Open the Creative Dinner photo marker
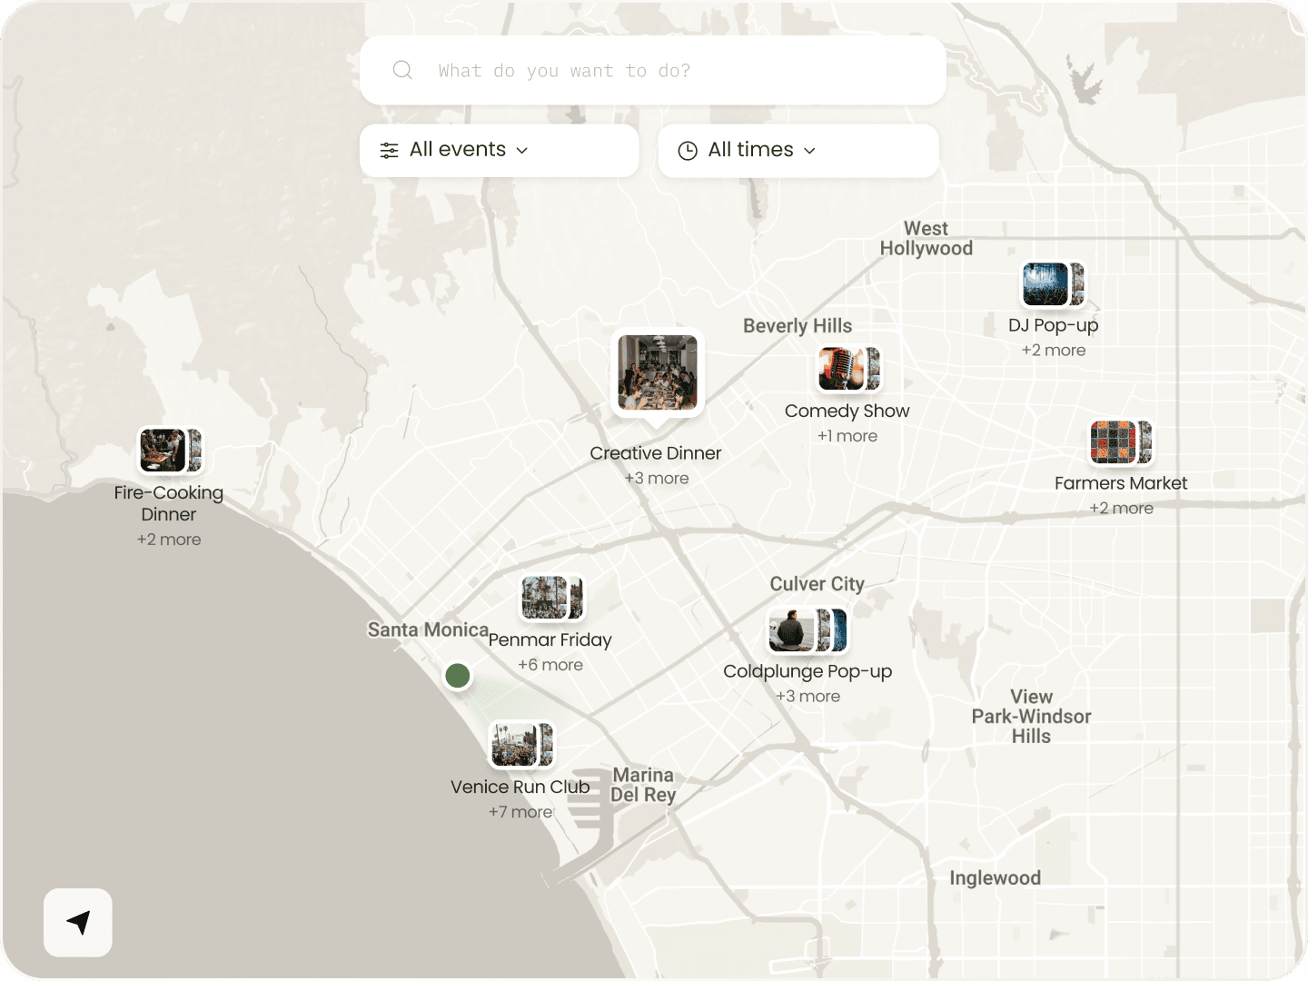Viewport: 1308px width, 981px height. [658, 372]
